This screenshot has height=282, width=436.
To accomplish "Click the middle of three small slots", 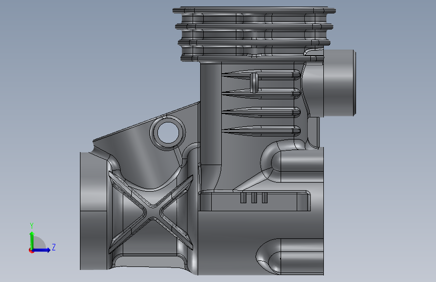I will pos(254,198).
